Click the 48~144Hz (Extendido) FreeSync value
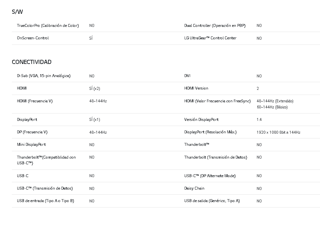Image resolution: width=320 pixels, height=227 pixels. pos(275,101)
